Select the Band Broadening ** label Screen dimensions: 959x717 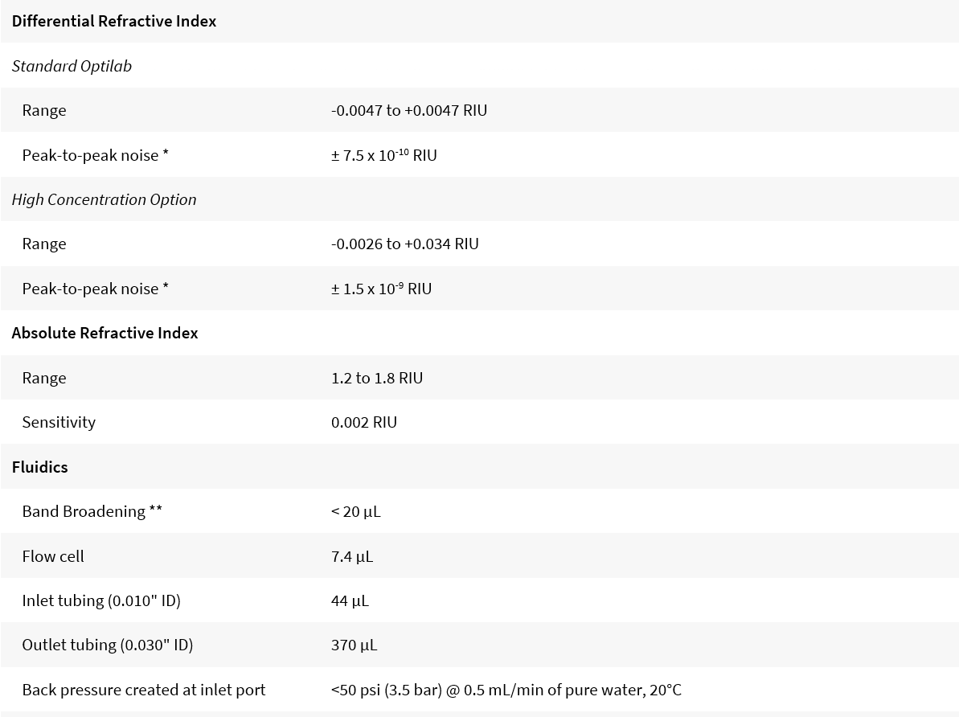pos(92,511)
